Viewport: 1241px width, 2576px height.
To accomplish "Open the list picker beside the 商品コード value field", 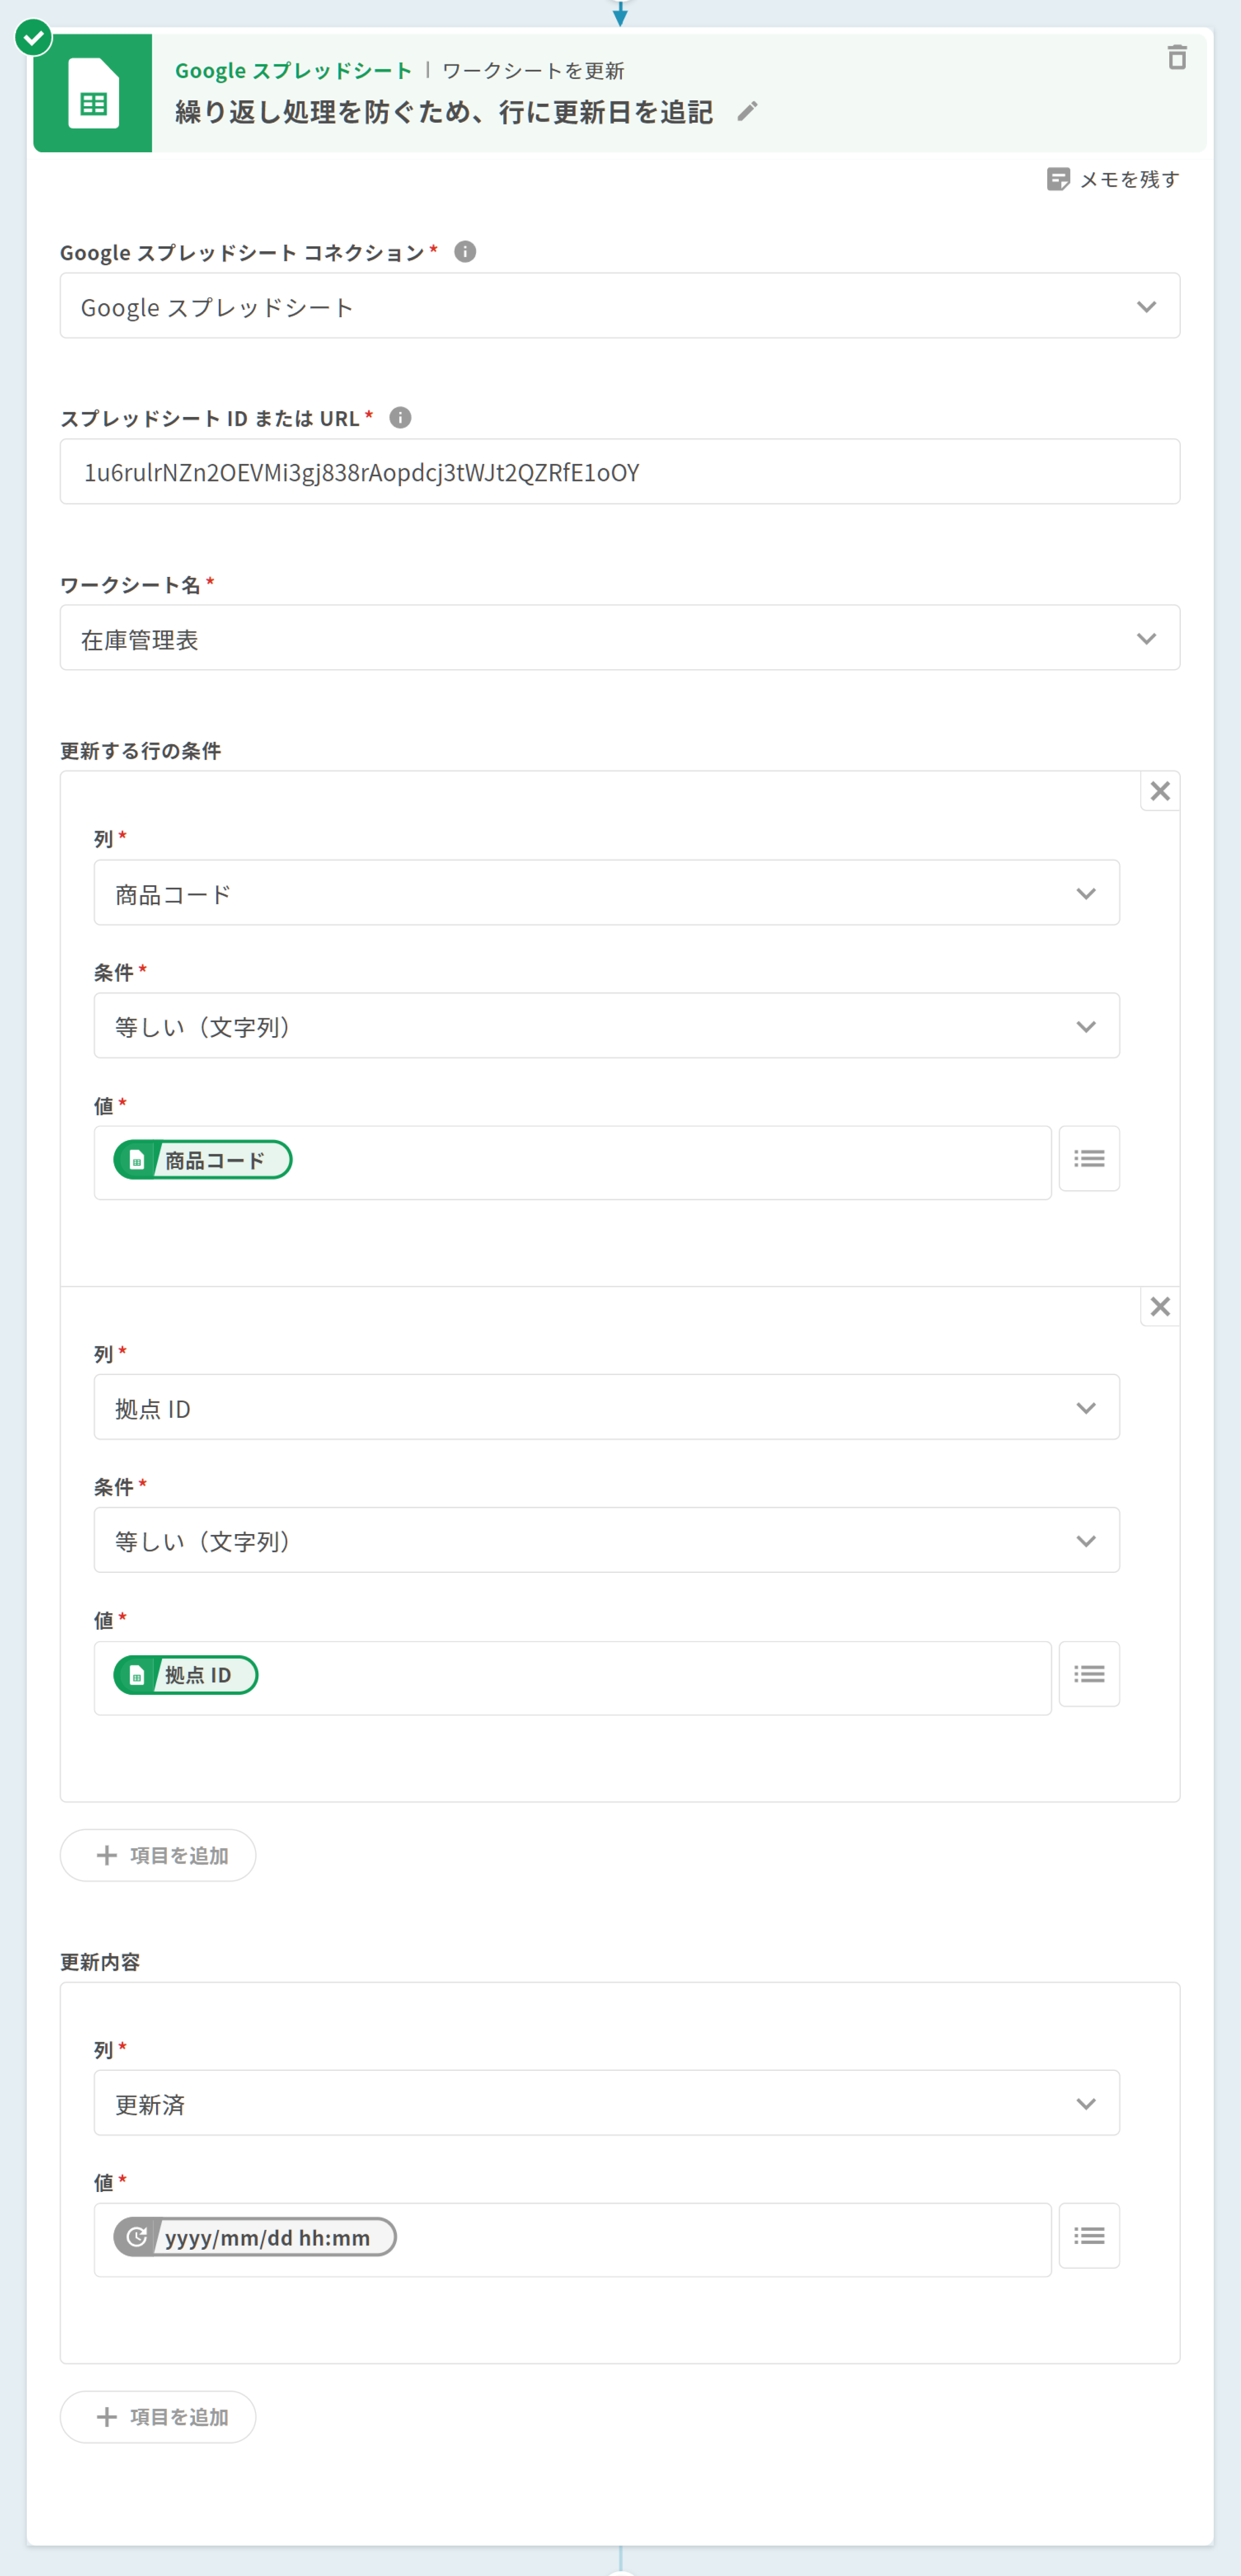I will (x=1088, y=1159).
